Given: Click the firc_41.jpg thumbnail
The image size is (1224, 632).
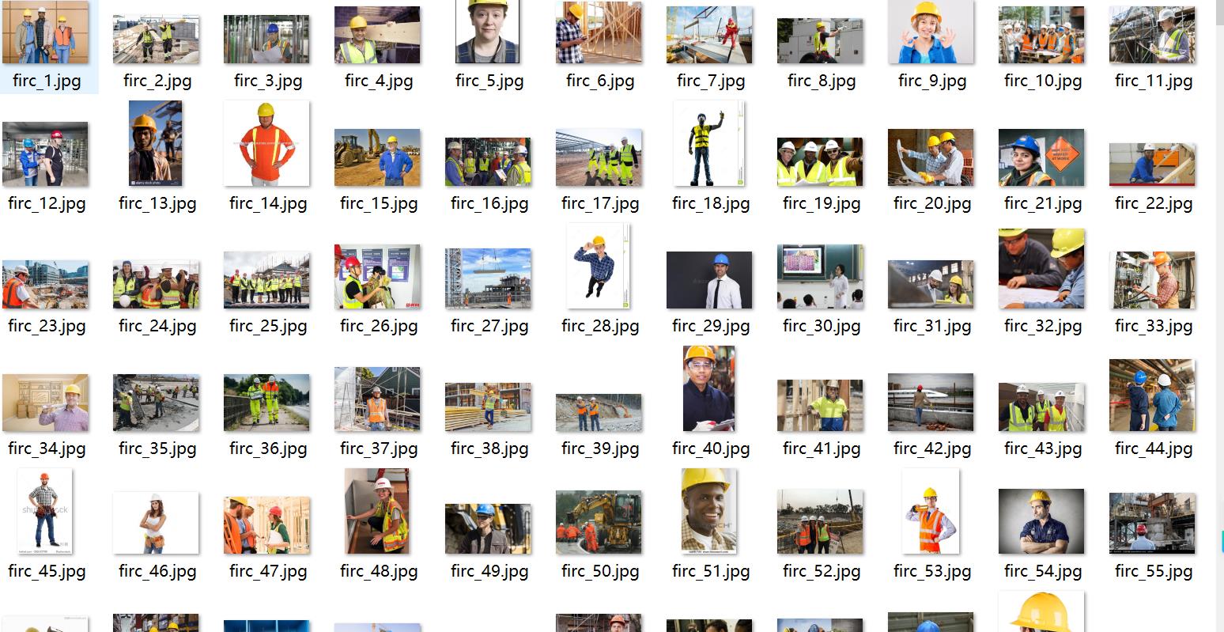Looking at the screenshot, I should coord(820,405).
